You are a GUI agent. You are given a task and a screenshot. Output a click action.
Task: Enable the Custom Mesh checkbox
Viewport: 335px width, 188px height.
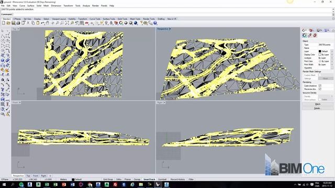[x=320, y=75]
